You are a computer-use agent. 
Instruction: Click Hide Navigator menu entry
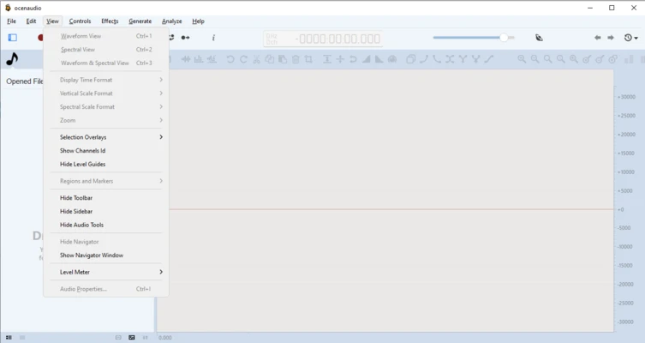[106, 242]
